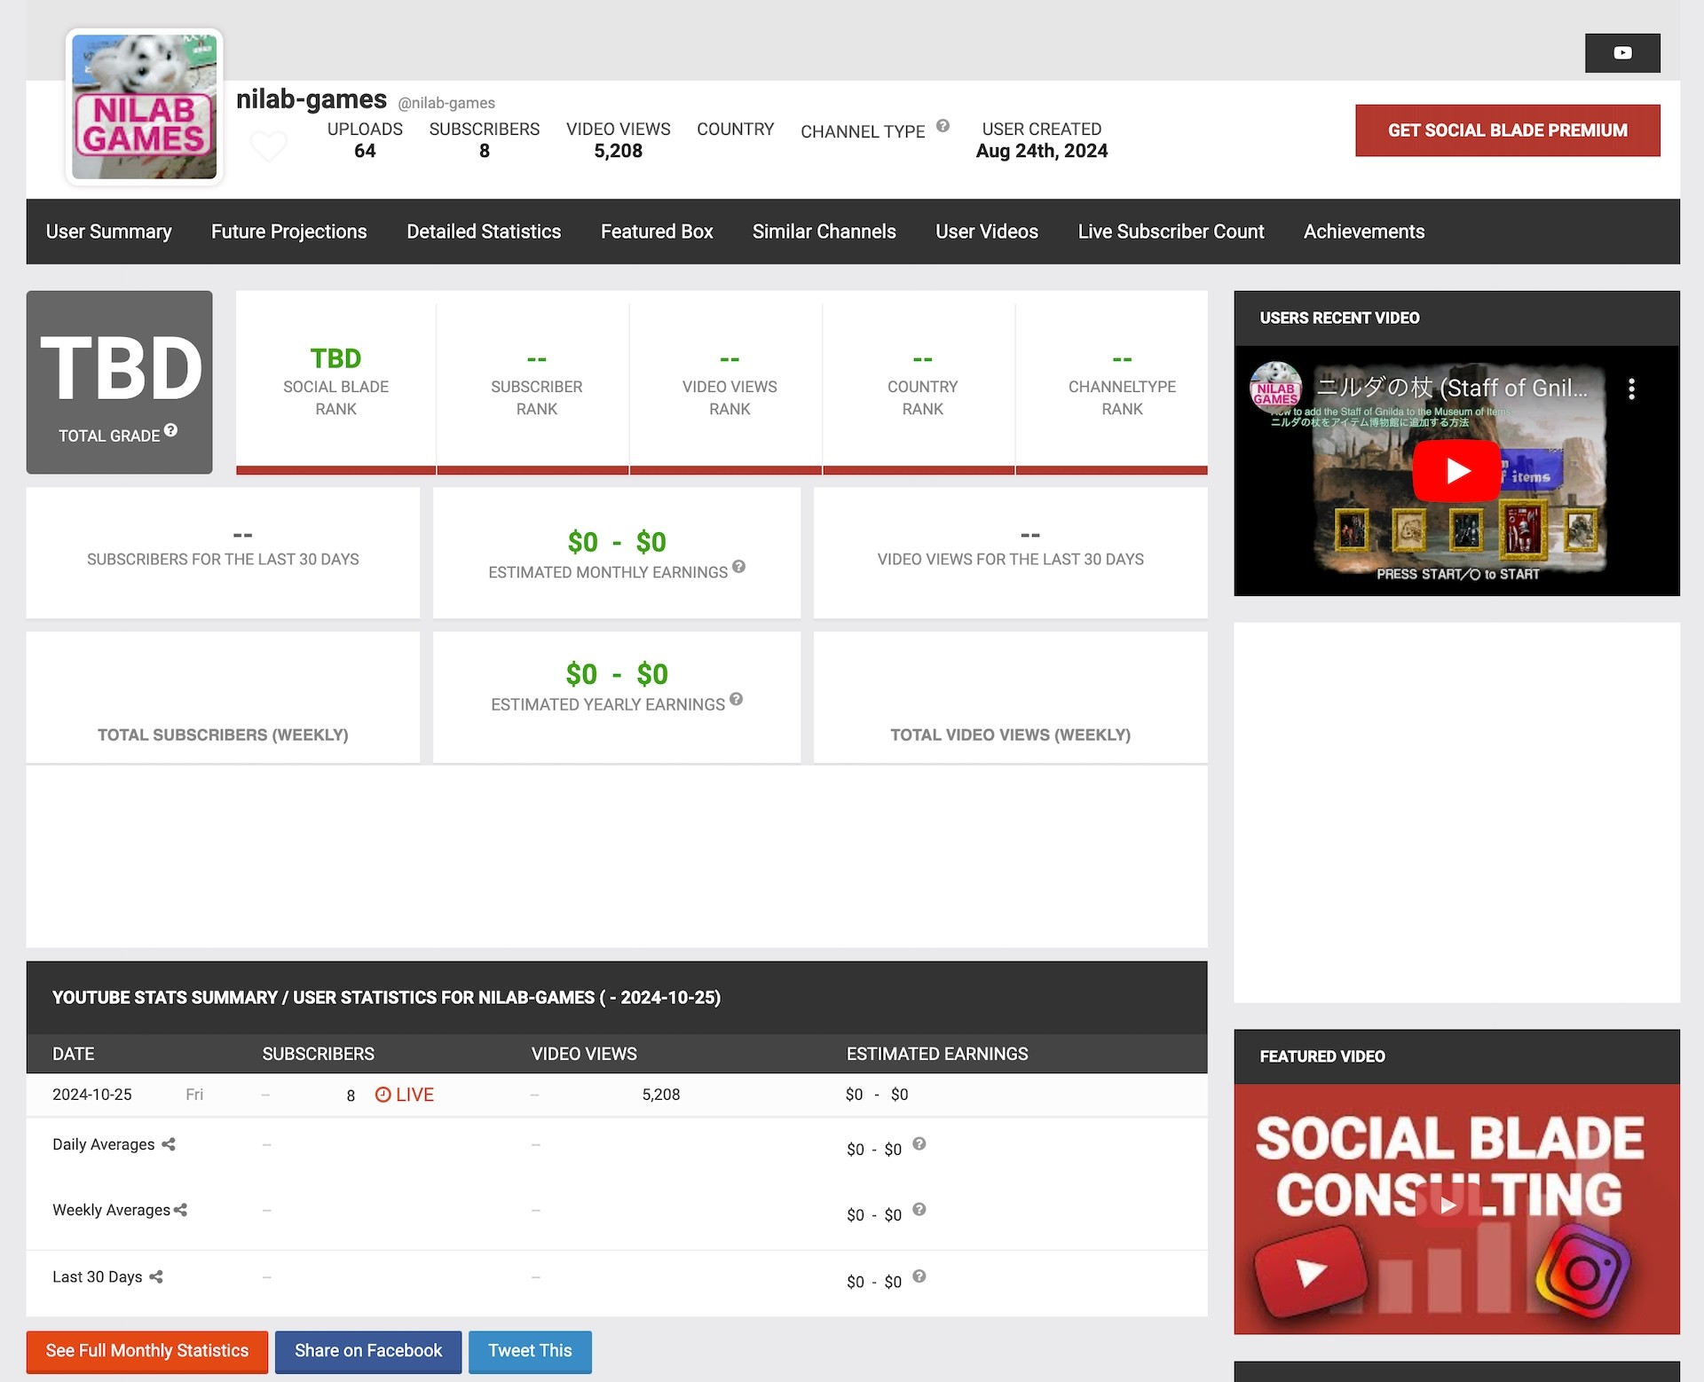Click the Daily Averages row label
Screen dimensions: 1704x1382
tap(103, 1144)
